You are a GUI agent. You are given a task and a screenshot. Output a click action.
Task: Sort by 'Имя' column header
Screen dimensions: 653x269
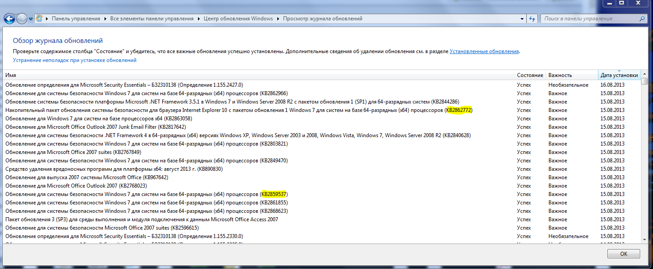point(259,75)
